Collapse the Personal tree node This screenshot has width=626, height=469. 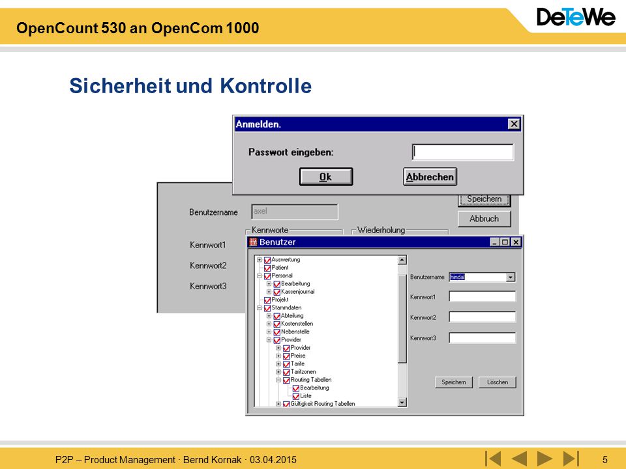pyautogui.click(x=260, y=276)
